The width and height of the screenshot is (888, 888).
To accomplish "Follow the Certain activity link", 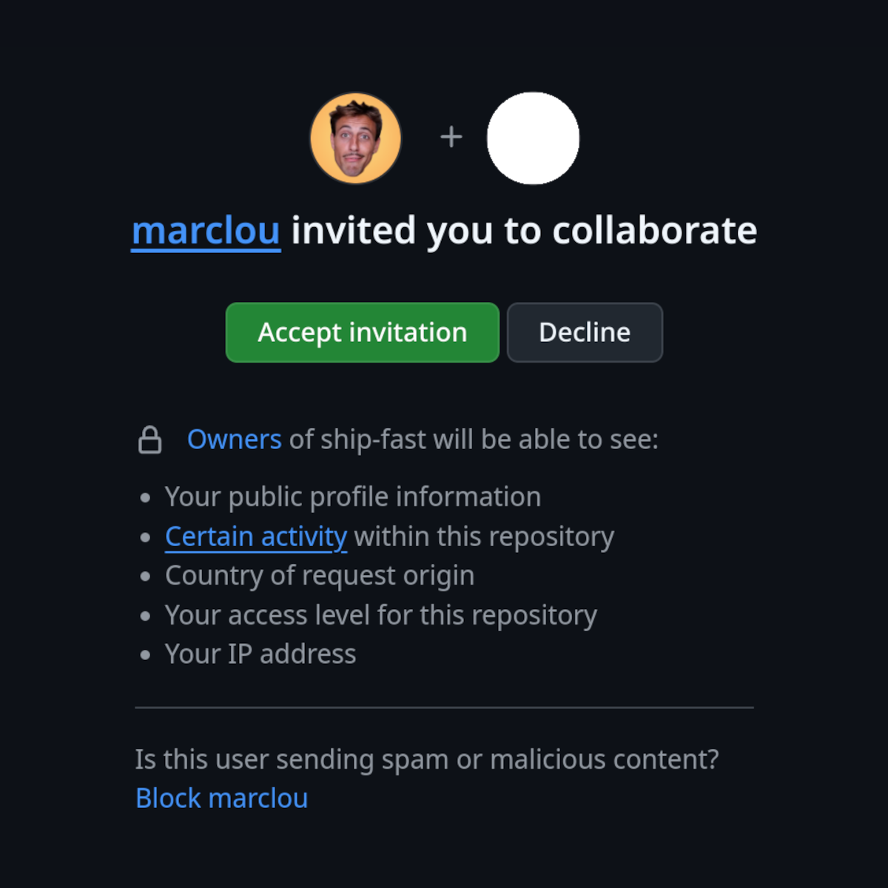I will tap(256, 536).
